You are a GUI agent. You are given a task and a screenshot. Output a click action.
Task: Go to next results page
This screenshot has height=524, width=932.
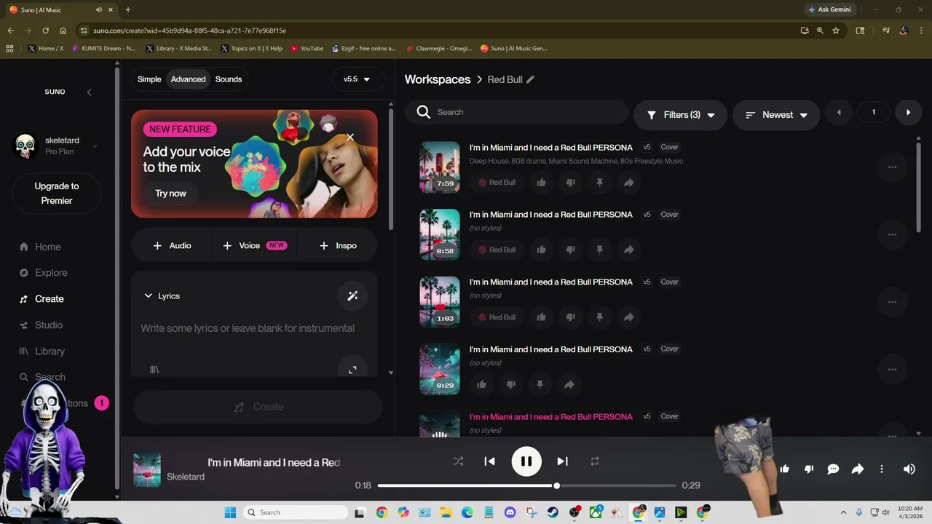click(x=908, y=113)
